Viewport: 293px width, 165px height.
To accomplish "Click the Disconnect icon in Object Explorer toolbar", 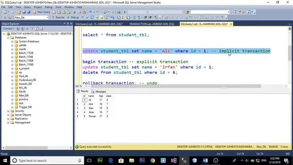I will (23, 28).
